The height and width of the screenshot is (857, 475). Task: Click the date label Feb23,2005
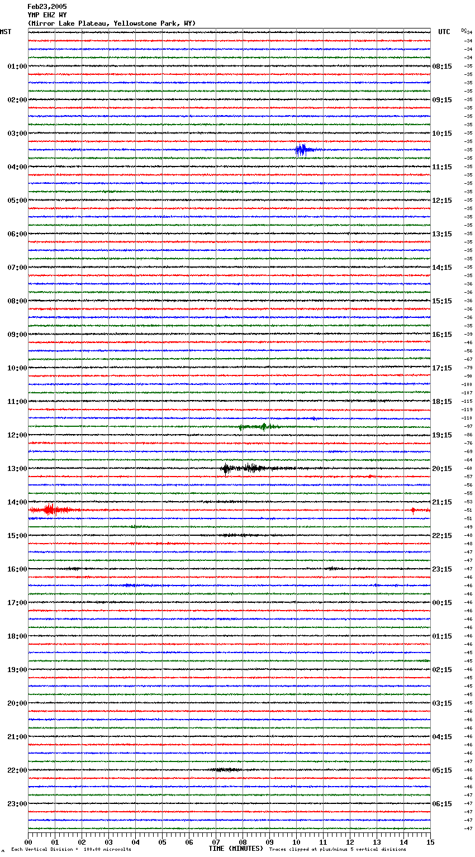[47, 7]
